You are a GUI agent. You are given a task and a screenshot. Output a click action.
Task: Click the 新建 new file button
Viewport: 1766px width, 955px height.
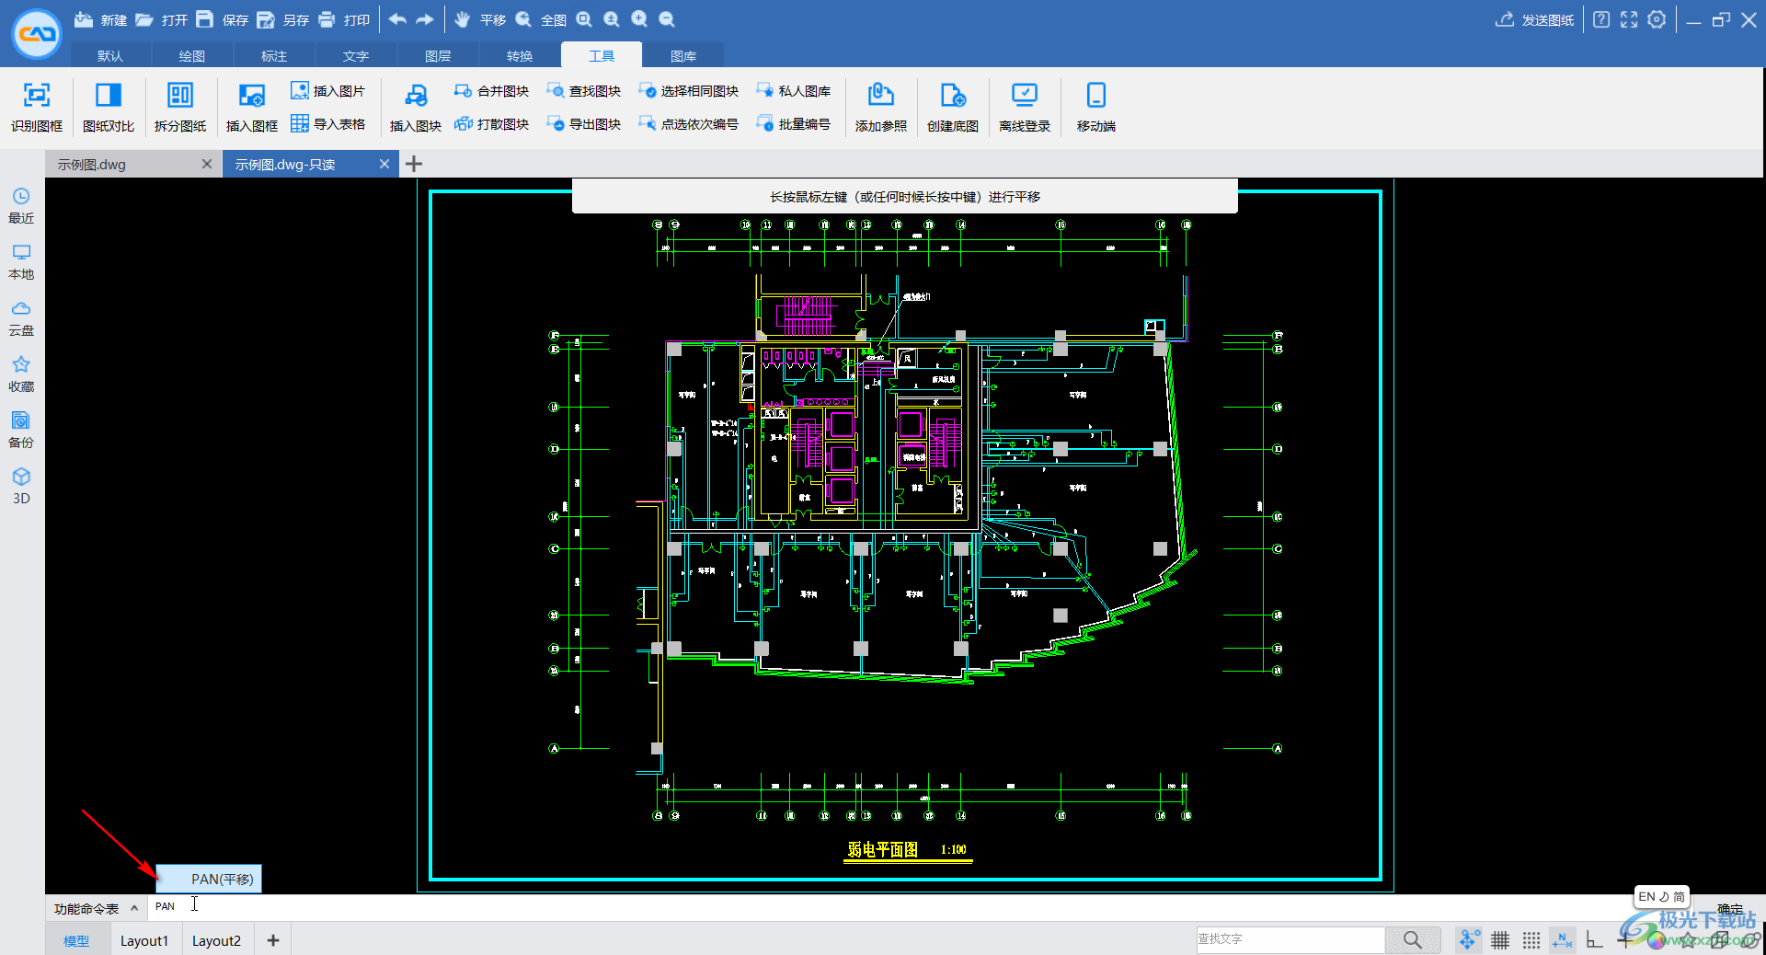coord(100,19)
